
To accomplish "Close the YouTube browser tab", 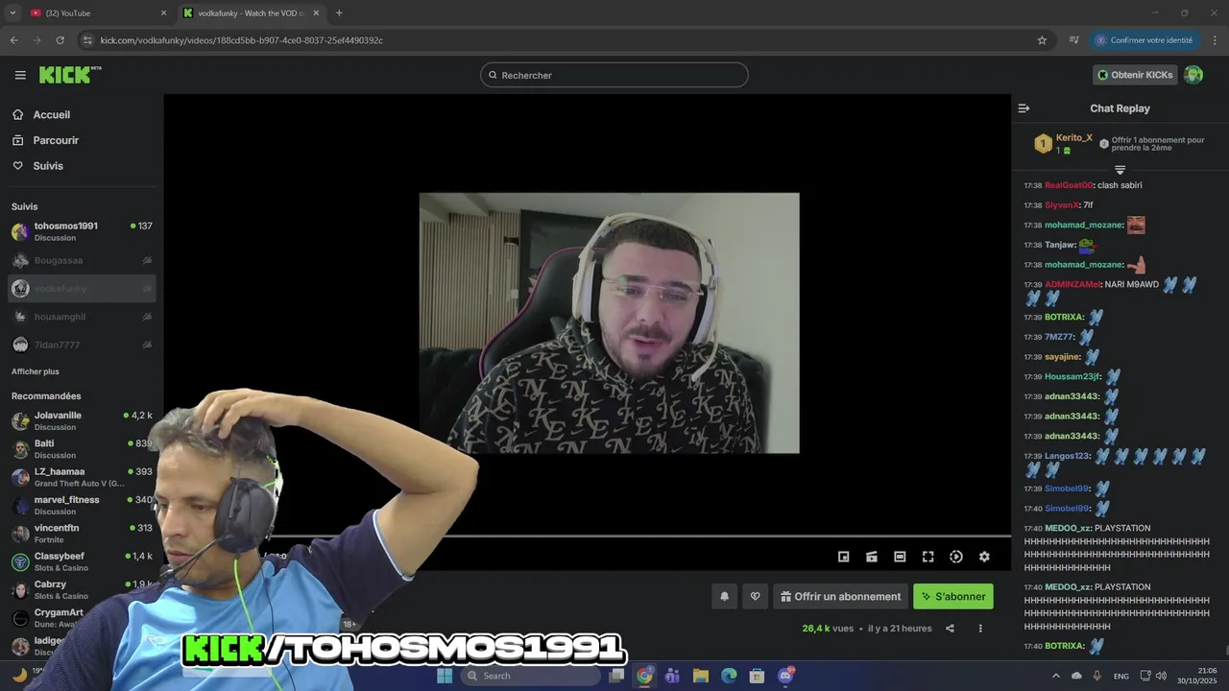I will click(163, 13).
